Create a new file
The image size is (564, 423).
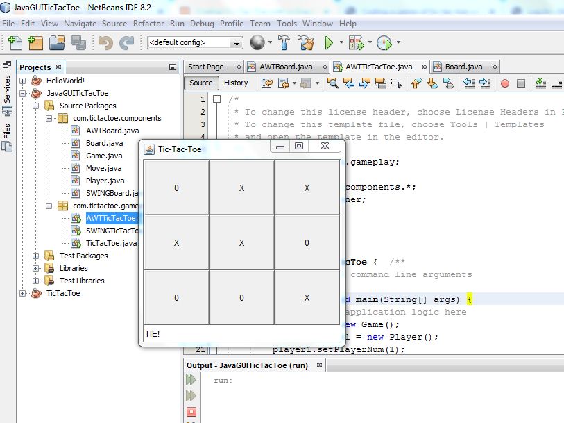pyautogui.click(x=14, y=44)
